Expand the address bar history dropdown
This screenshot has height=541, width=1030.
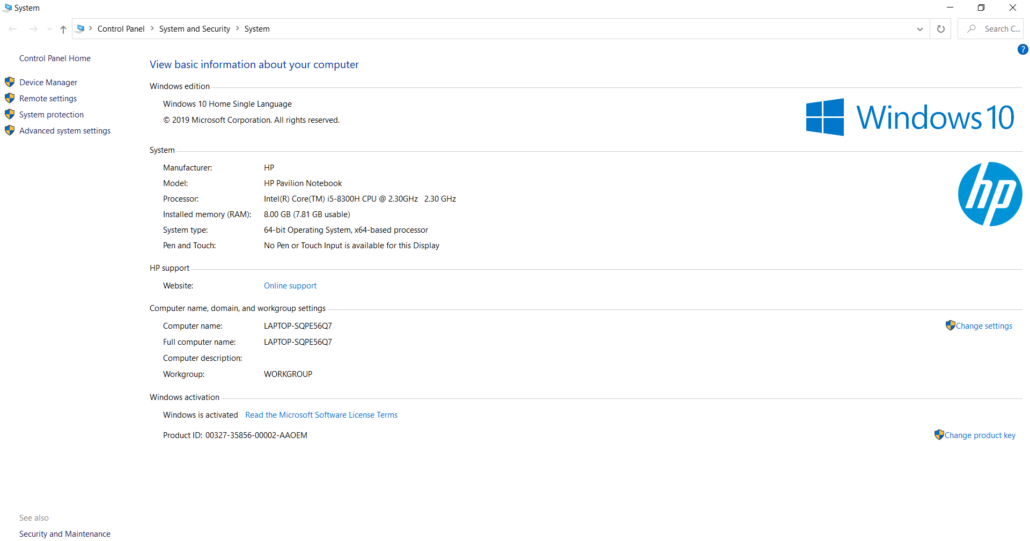(919, 28)
